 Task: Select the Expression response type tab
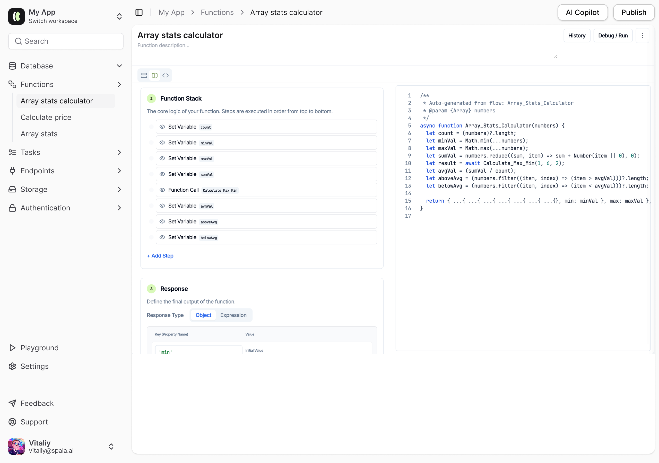[x=233, y=315]
